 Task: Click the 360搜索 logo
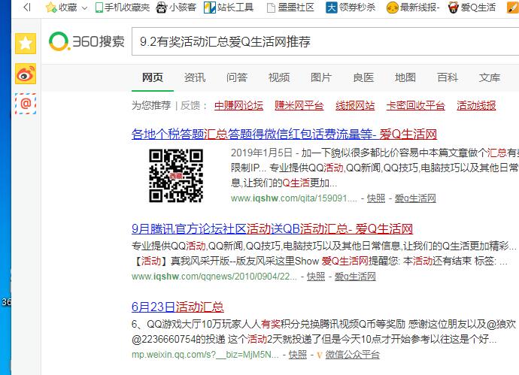86,41
